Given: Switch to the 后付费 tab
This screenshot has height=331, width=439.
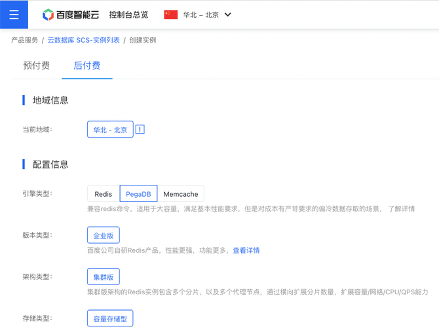Looking at the screenshot, I should coord(86,66).
